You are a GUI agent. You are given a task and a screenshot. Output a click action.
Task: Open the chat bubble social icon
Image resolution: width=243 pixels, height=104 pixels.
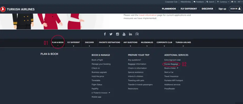pyautogui.click(x=137, y=34)
